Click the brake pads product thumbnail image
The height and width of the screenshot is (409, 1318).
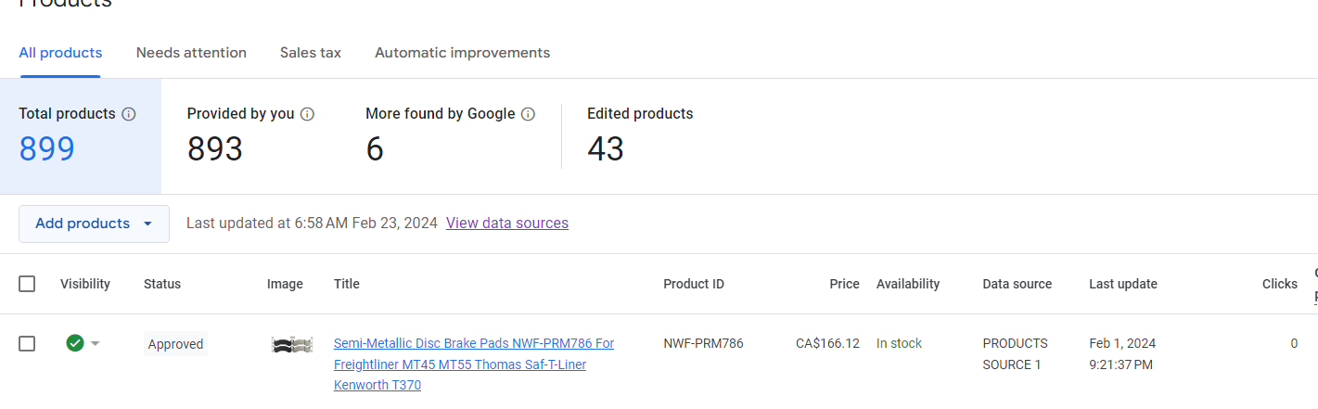[x=292, y=344]
